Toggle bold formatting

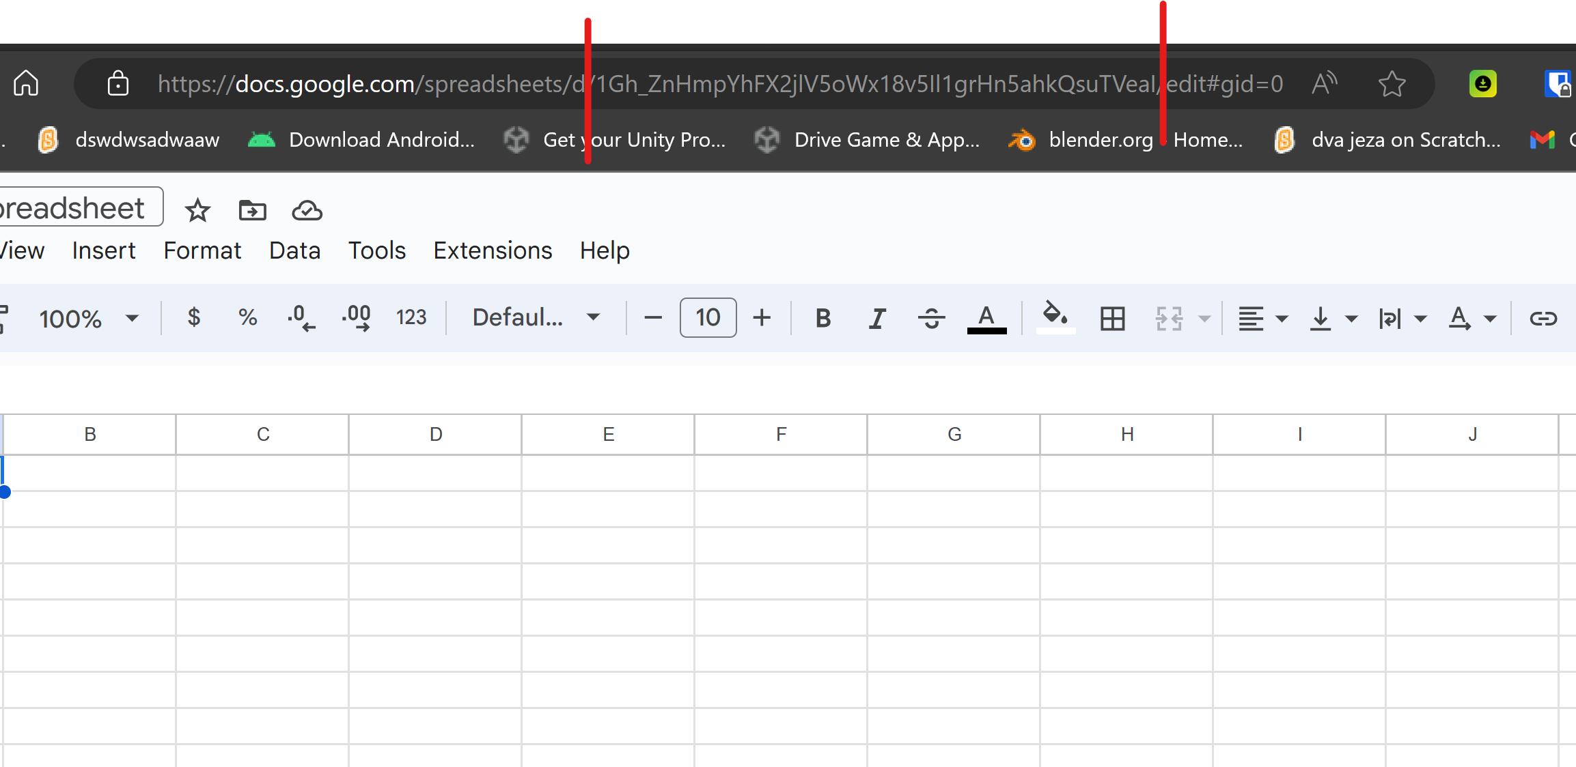coord(823,318)
